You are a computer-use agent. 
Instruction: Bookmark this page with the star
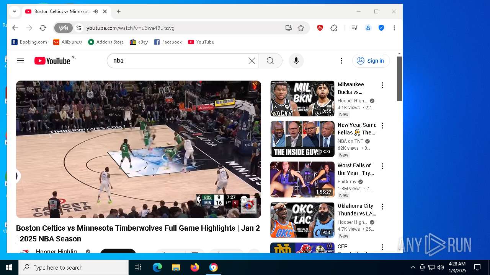click(x=301, y=28)
